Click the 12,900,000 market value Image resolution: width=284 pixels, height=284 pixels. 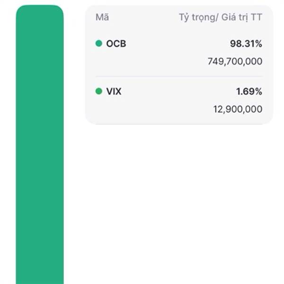[238, 109]
